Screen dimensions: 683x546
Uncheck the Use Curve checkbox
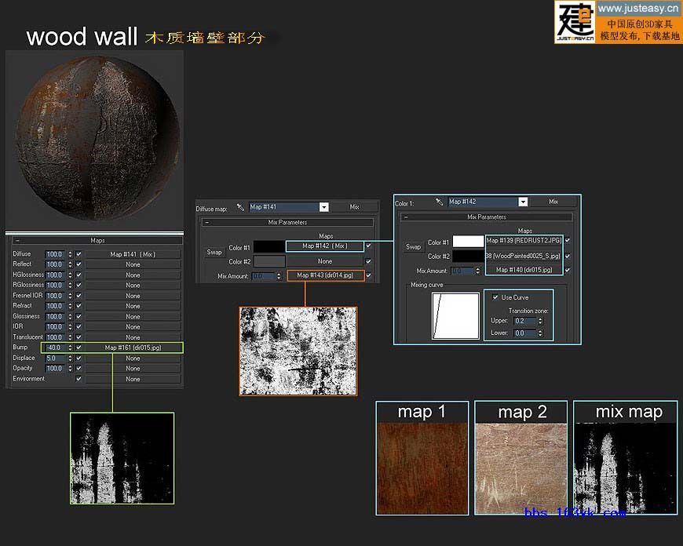(x=495, y=297)
